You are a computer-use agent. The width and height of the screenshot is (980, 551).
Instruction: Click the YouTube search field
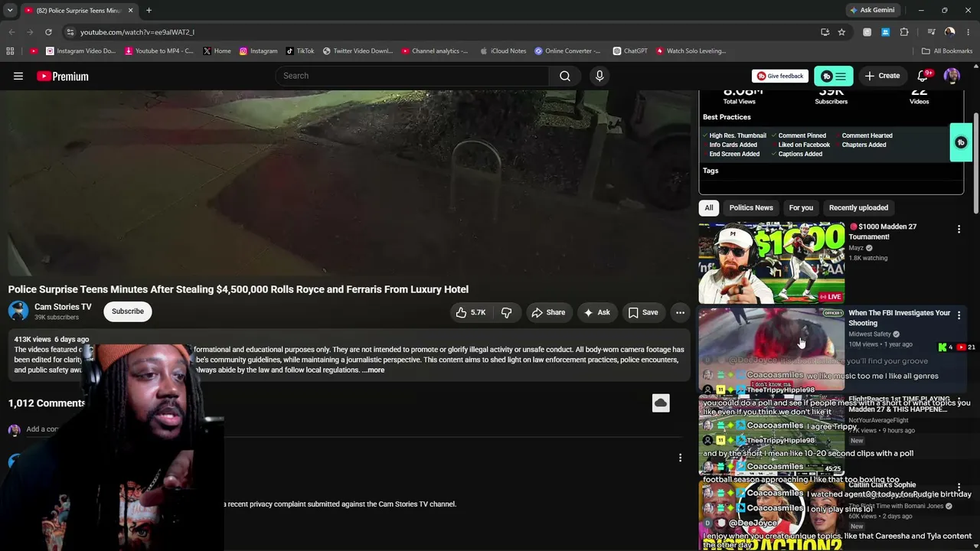click(412, 76)
